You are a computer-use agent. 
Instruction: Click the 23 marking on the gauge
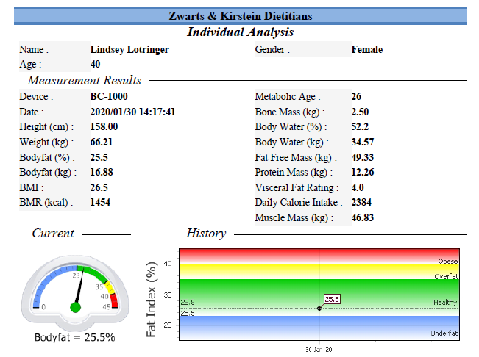[x=76, y=276]
